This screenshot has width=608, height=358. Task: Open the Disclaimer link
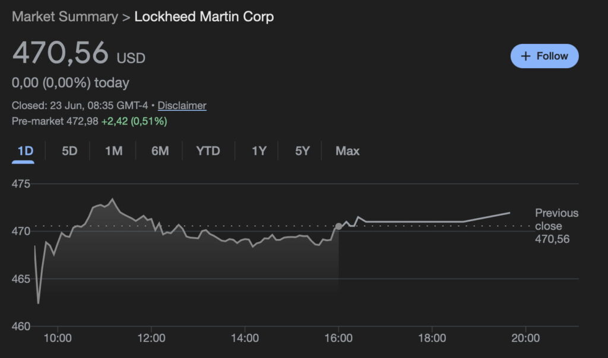pos(182,106)
